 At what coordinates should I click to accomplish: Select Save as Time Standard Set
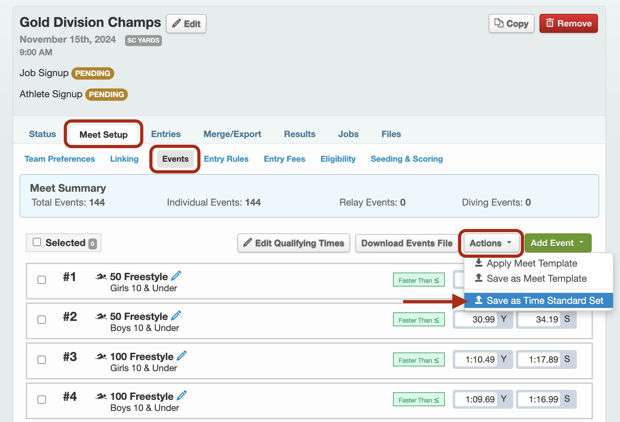pyautogui.click(x=539, y=300)
